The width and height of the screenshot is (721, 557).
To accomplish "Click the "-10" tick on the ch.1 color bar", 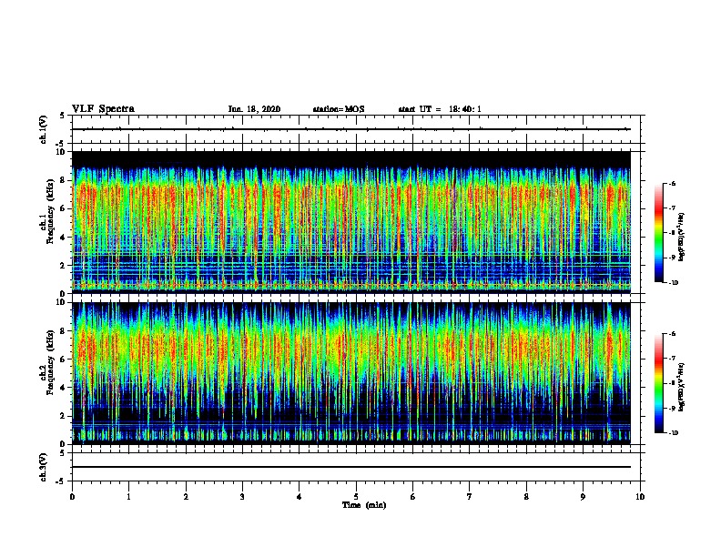I will pyautogui.click(x=673, y=283).
